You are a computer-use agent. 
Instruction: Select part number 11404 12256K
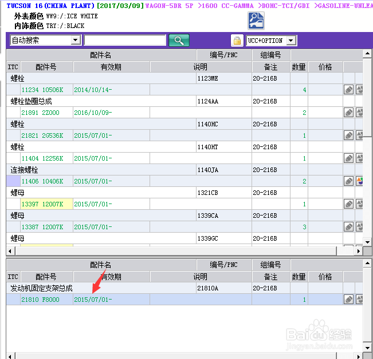point(42,158)
